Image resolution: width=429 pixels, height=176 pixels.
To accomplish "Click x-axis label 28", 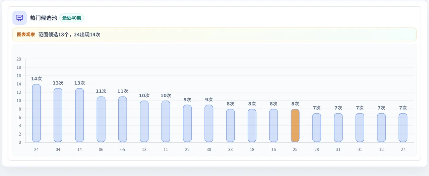I will (x=317, y=150).
